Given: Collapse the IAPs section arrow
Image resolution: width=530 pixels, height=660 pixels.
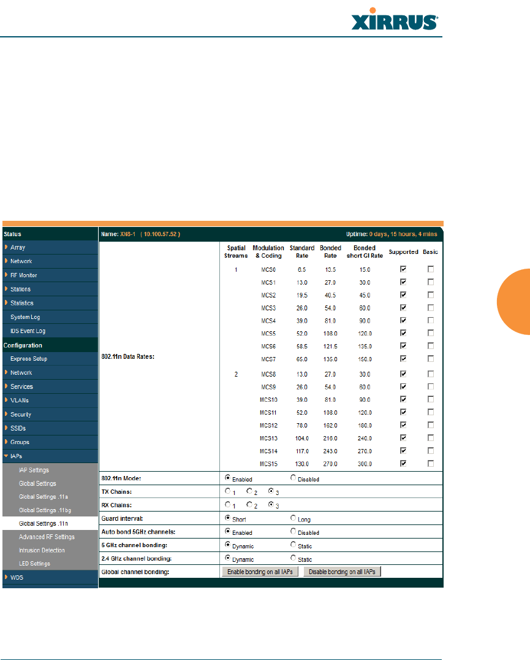Looking at the screenshot, I should pos(6,456).
